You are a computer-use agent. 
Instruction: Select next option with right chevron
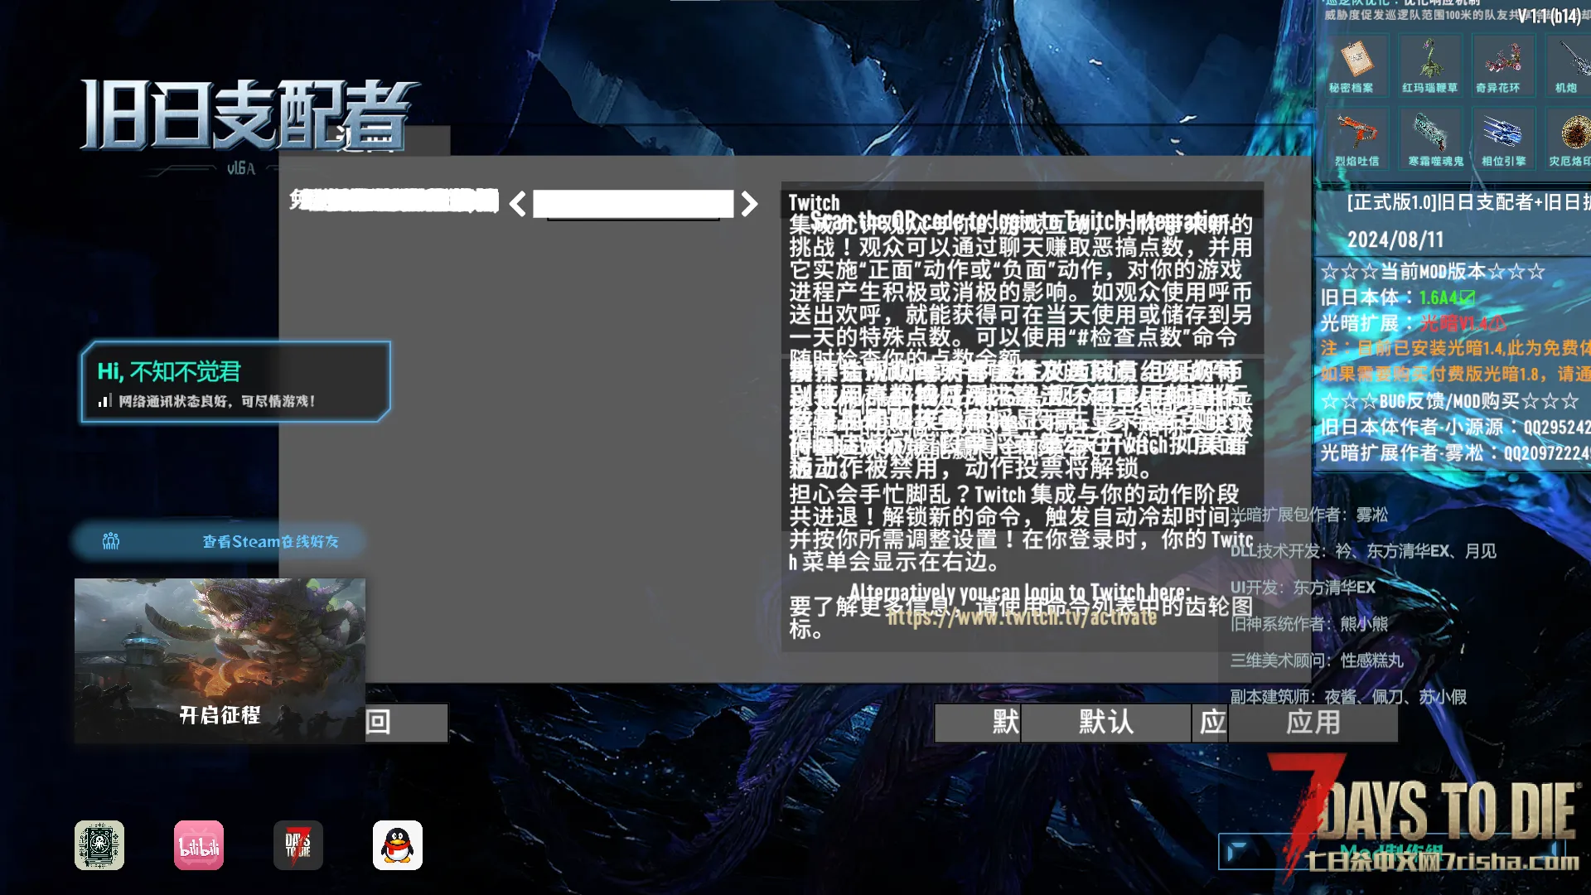749,204
